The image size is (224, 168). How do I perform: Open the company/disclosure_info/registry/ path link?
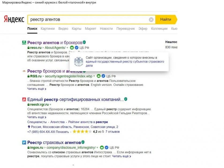(71, 148)
